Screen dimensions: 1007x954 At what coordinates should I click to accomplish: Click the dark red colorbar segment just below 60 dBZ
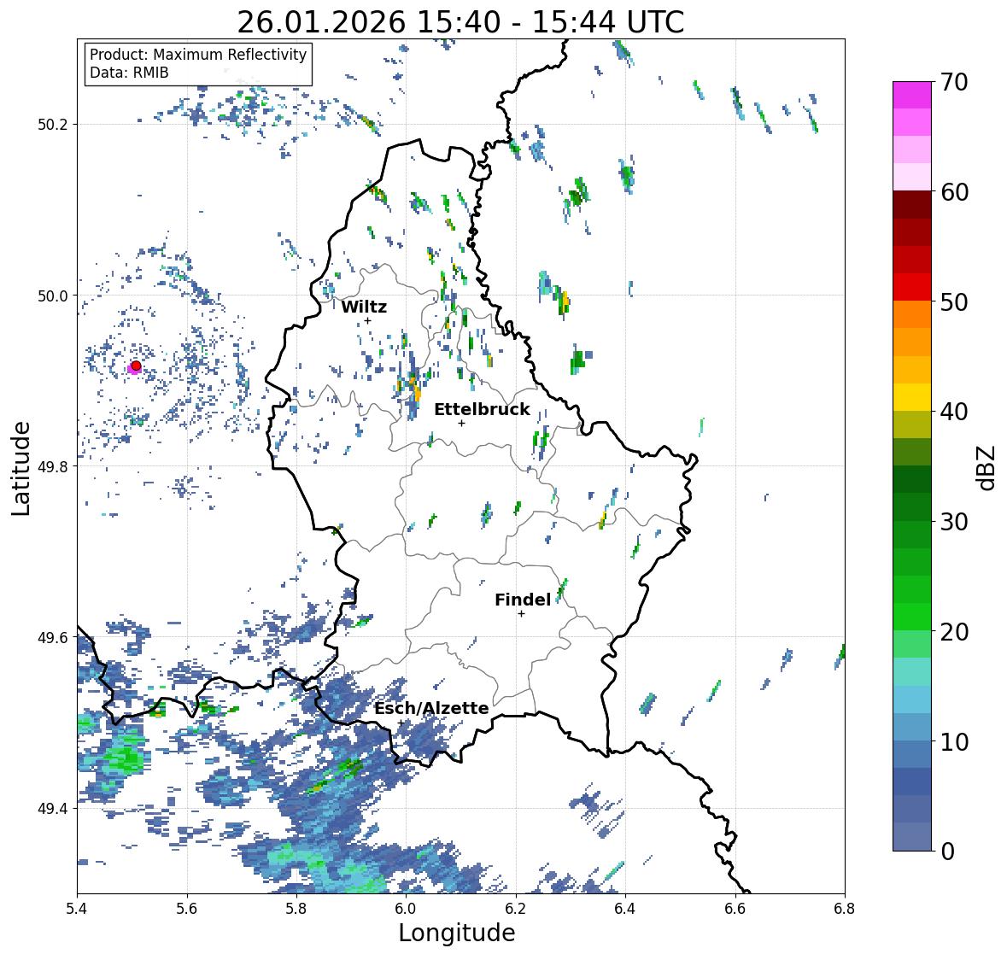click(912, 205)
